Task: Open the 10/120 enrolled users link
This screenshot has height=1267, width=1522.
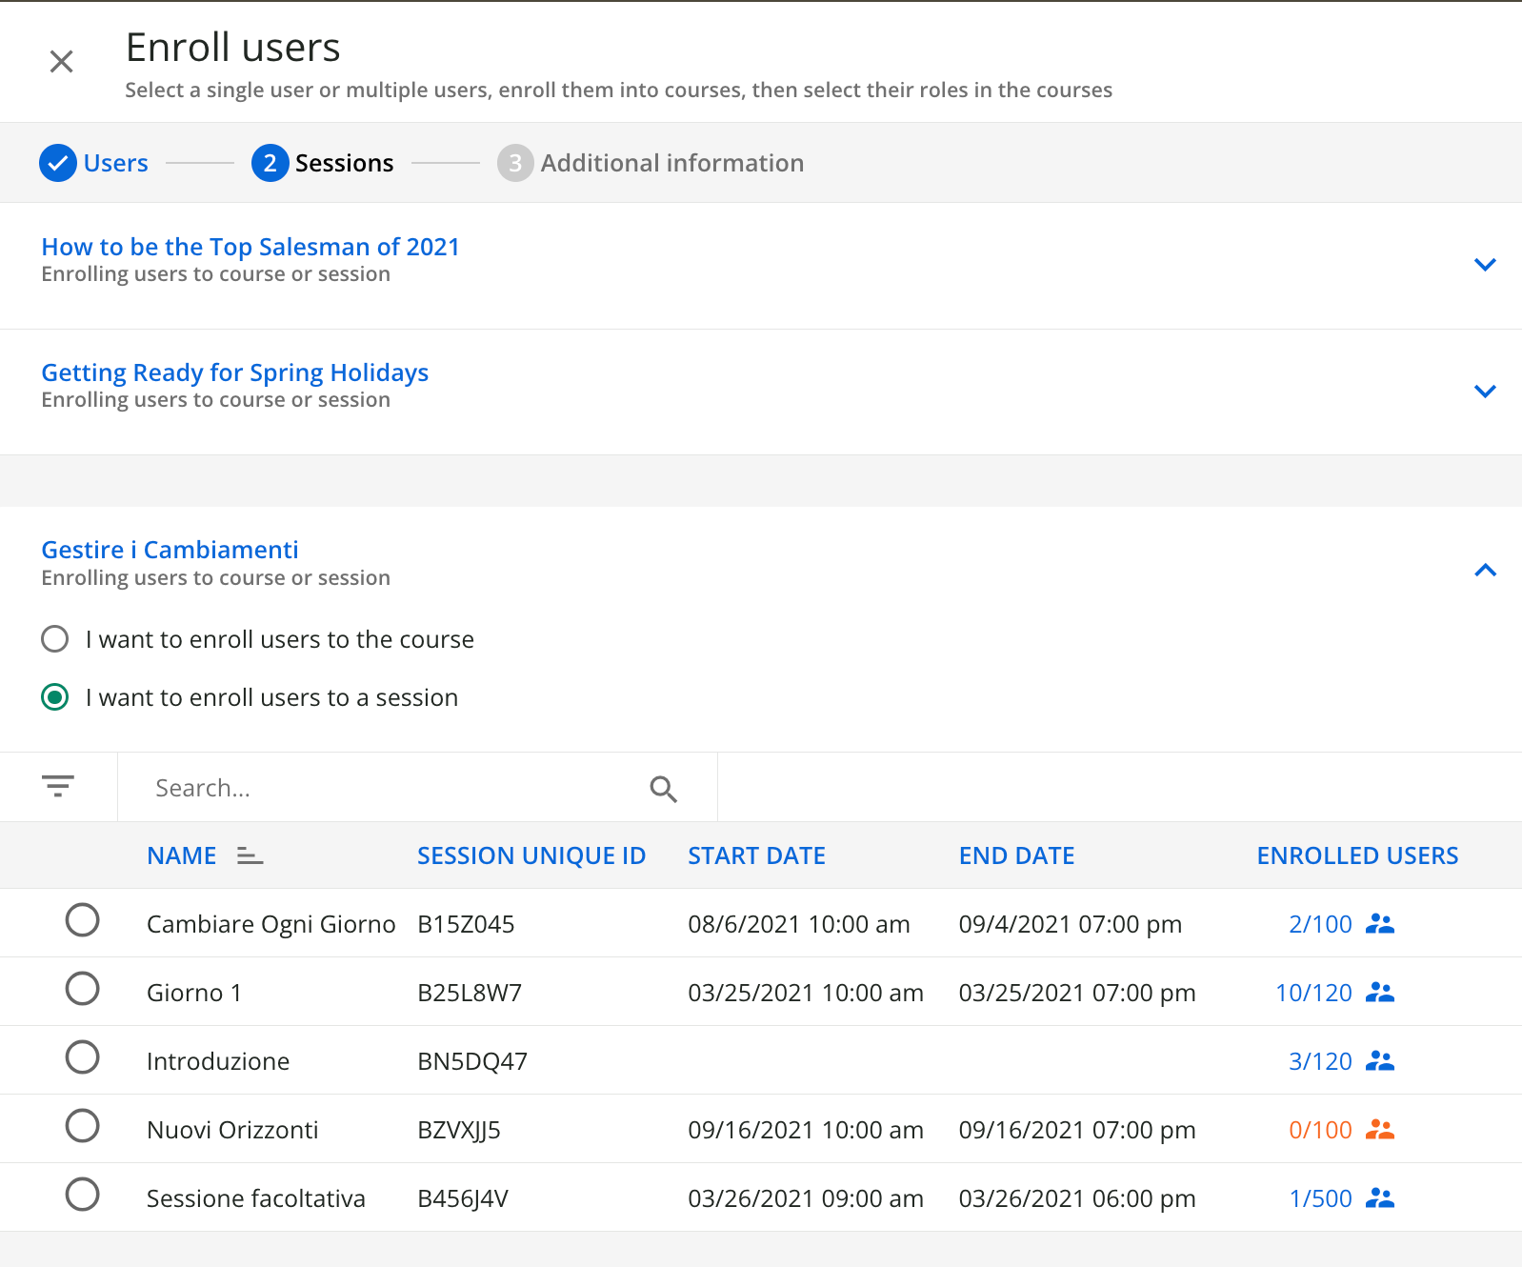Action: pos(1313,993)
